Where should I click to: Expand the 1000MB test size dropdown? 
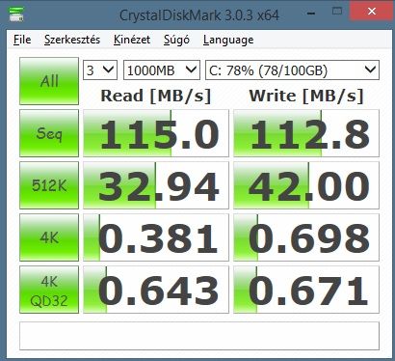tap(162, 70)
